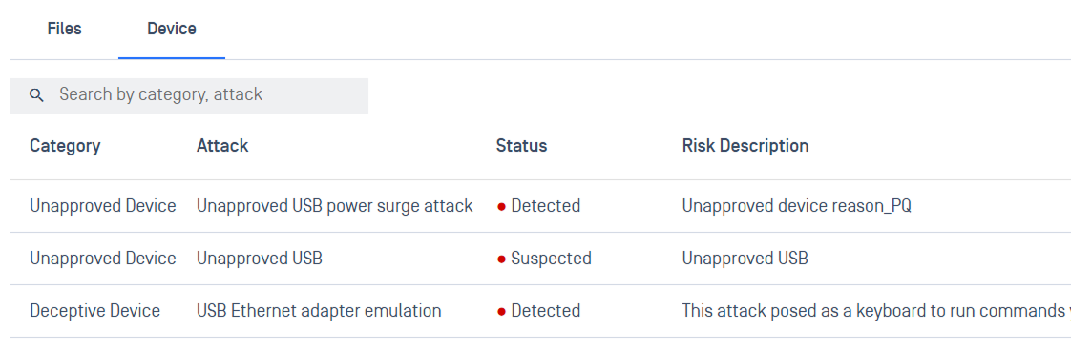Select the Device tab

[172, 29]
